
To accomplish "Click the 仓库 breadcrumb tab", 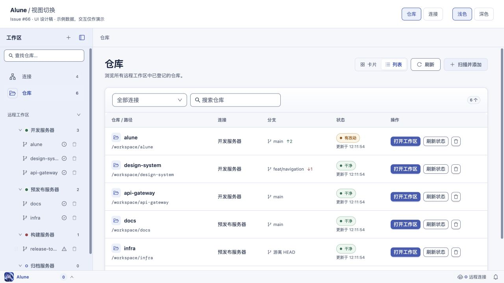I will point(105,38).
